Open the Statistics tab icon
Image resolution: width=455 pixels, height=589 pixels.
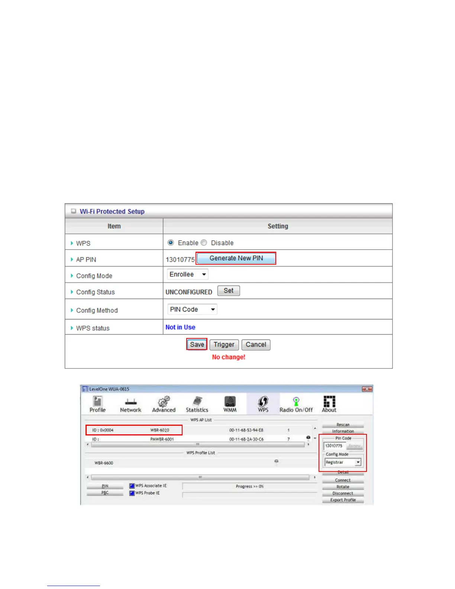coord(197,404)
